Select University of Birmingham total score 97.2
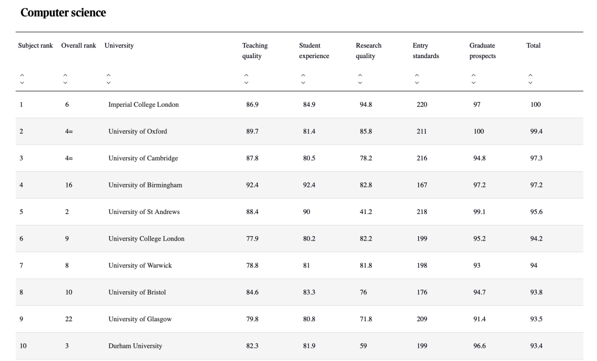The height and width of the screenshot is (361, 597). tap(536, 185)
